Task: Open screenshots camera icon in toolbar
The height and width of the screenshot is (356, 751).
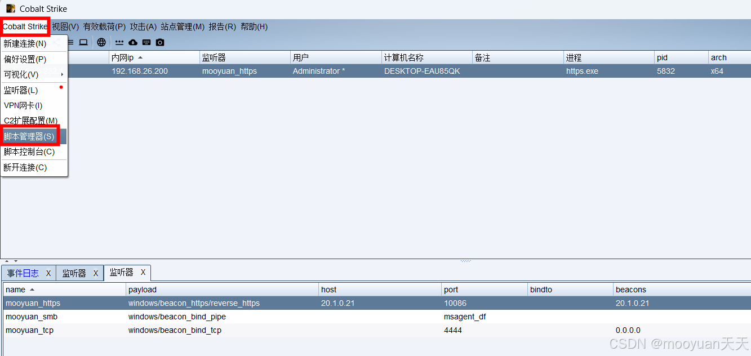Action: [160, 42]
